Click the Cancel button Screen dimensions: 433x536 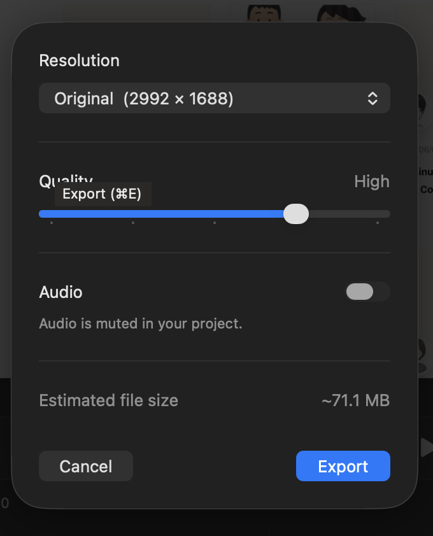click(x=86, y=466)
